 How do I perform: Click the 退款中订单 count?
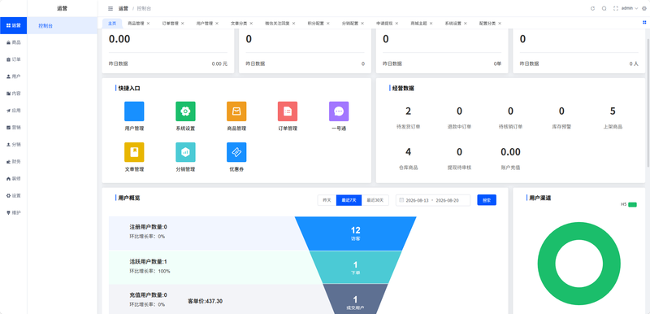click(x=459, y=111)
